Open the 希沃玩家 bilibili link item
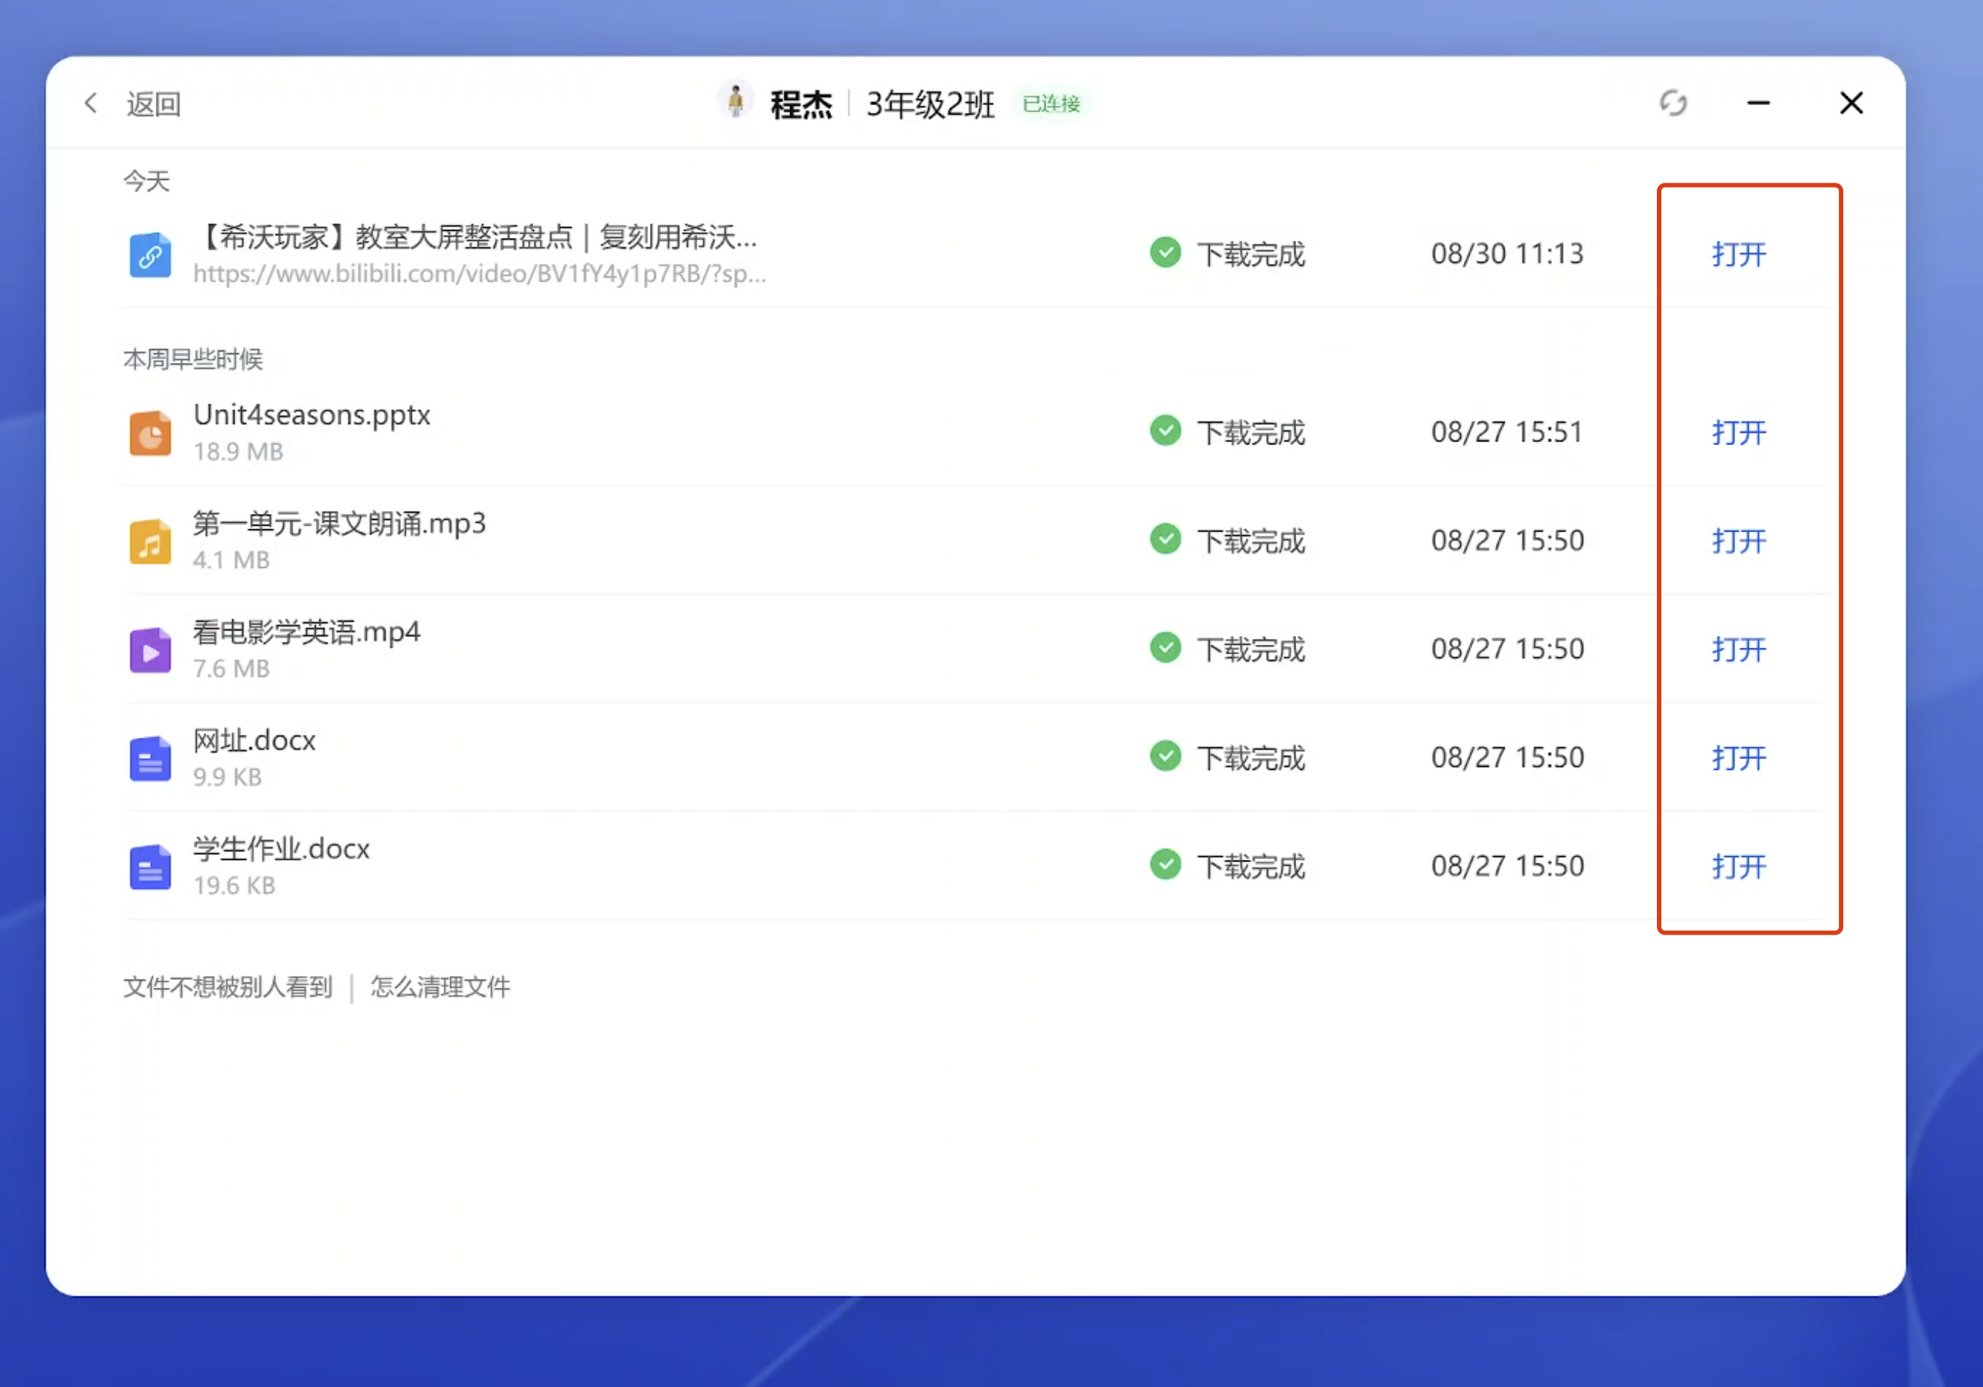Viewport: 1983px width, 1387px height. (x=1738, y=254)
